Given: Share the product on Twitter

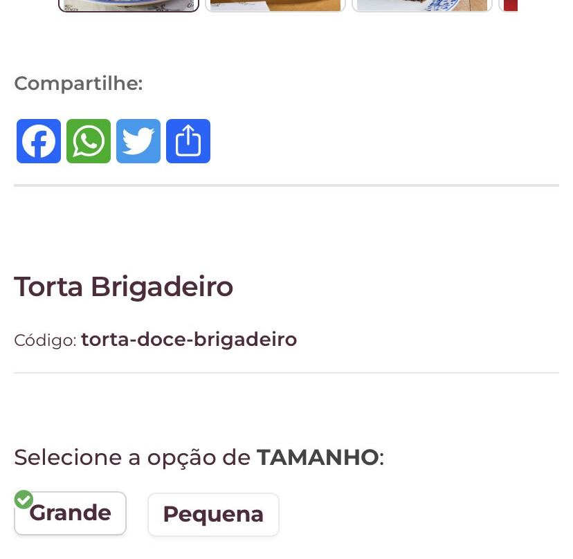Looking at the screenshot, I should (x=138, y=141).
